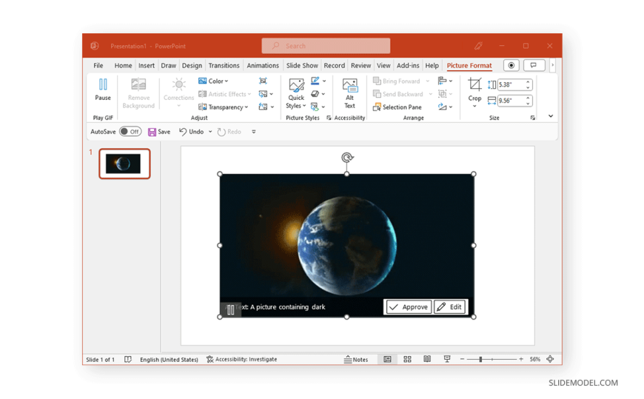Open Transparency dropdown
The image size is (644, 399).
(x=223, y=107)
